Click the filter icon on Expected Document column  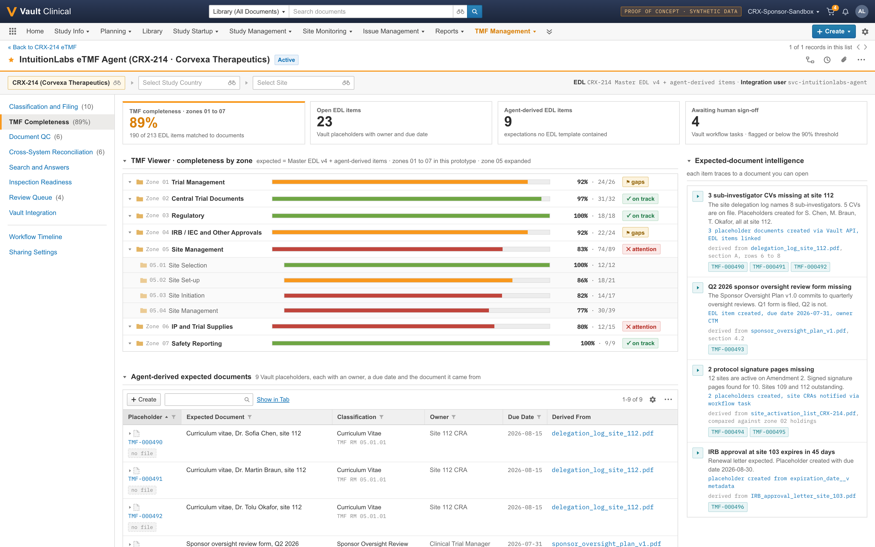click(250, 417)
